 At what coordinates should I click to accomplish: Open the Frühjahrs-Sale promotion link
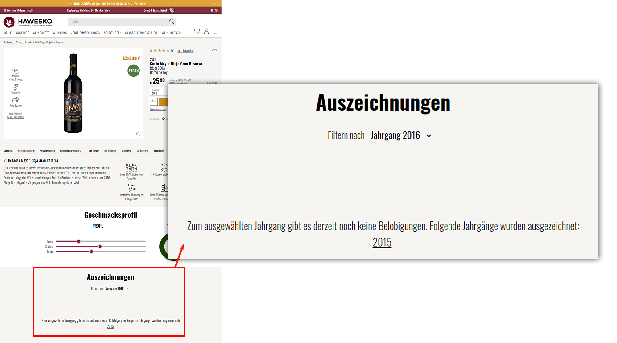[x=109, y=3]
